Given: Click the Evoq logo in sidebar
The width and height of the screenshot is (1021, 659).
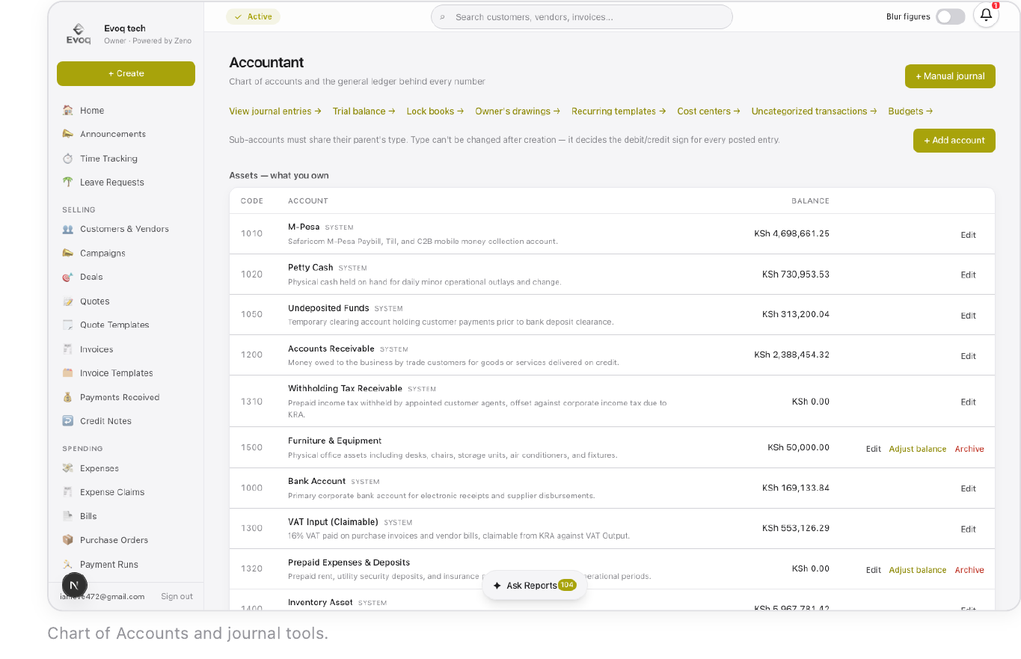Looking at the screenshot, I should pos(79,34).
